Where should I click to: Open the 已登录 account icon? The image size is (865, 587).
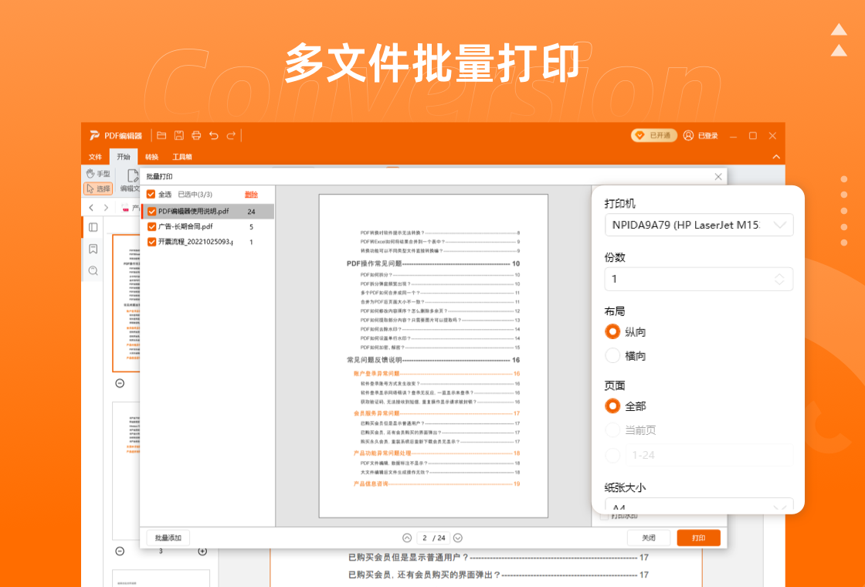point(688,135)
